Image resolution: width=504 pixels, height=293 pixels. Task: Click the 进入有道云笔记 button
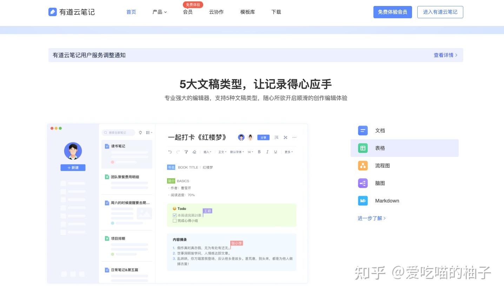click(x=440, y=12)
